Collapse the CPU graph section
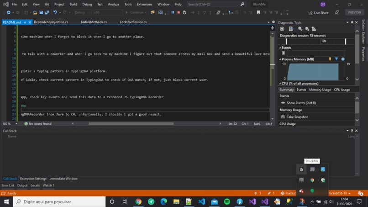 coord(280,84)
